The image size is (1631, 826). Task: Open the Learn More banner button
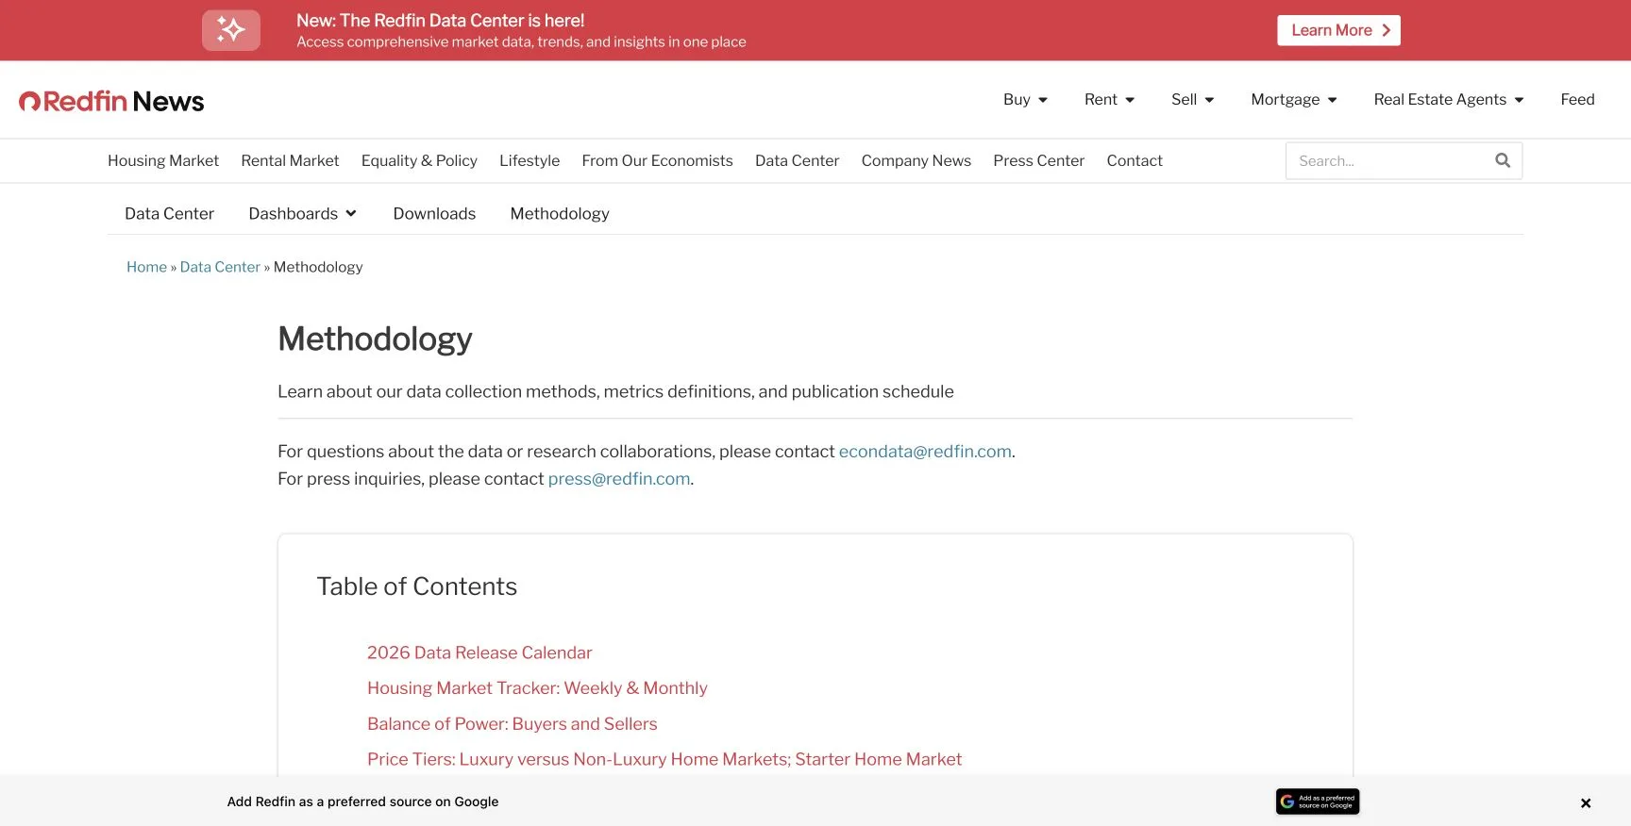1338,30
